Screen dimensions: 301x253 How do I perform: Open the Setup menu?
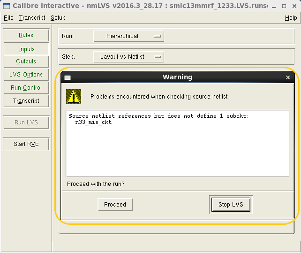point(58,18)
